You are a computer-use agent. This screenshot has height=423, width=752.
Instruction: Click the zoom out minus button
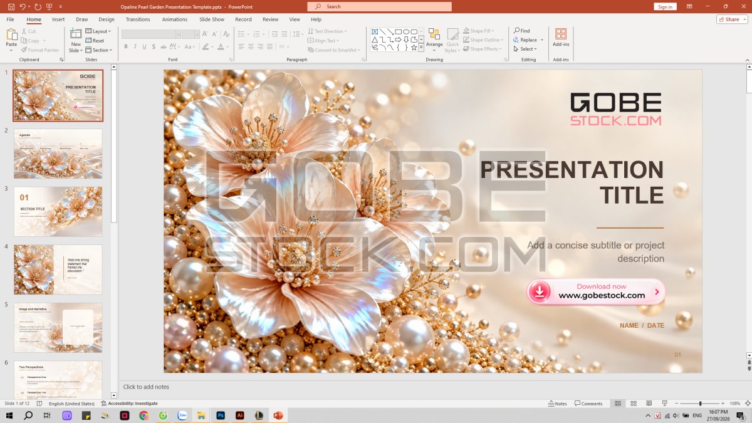[x=676, y=404]
